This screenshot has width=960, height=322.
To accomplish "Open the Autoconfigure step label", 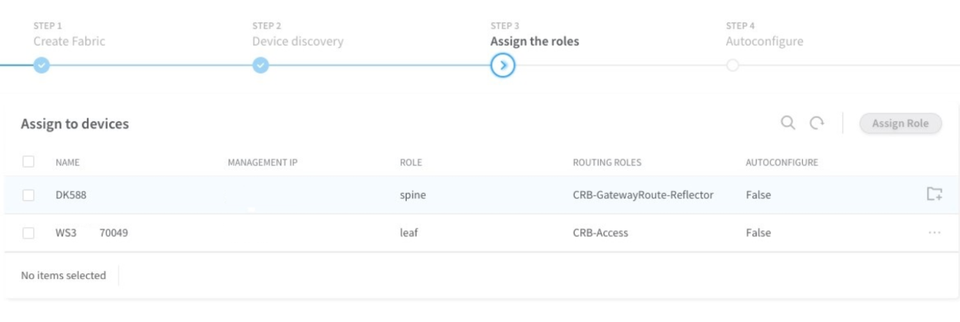I will pos(764,41).
